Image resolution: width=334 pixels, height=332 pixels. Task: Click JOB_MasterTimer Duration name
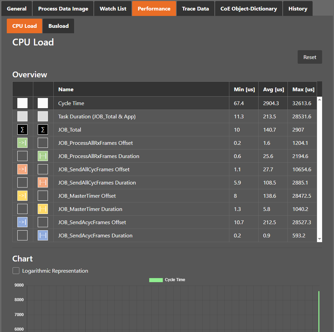(90, 209)
